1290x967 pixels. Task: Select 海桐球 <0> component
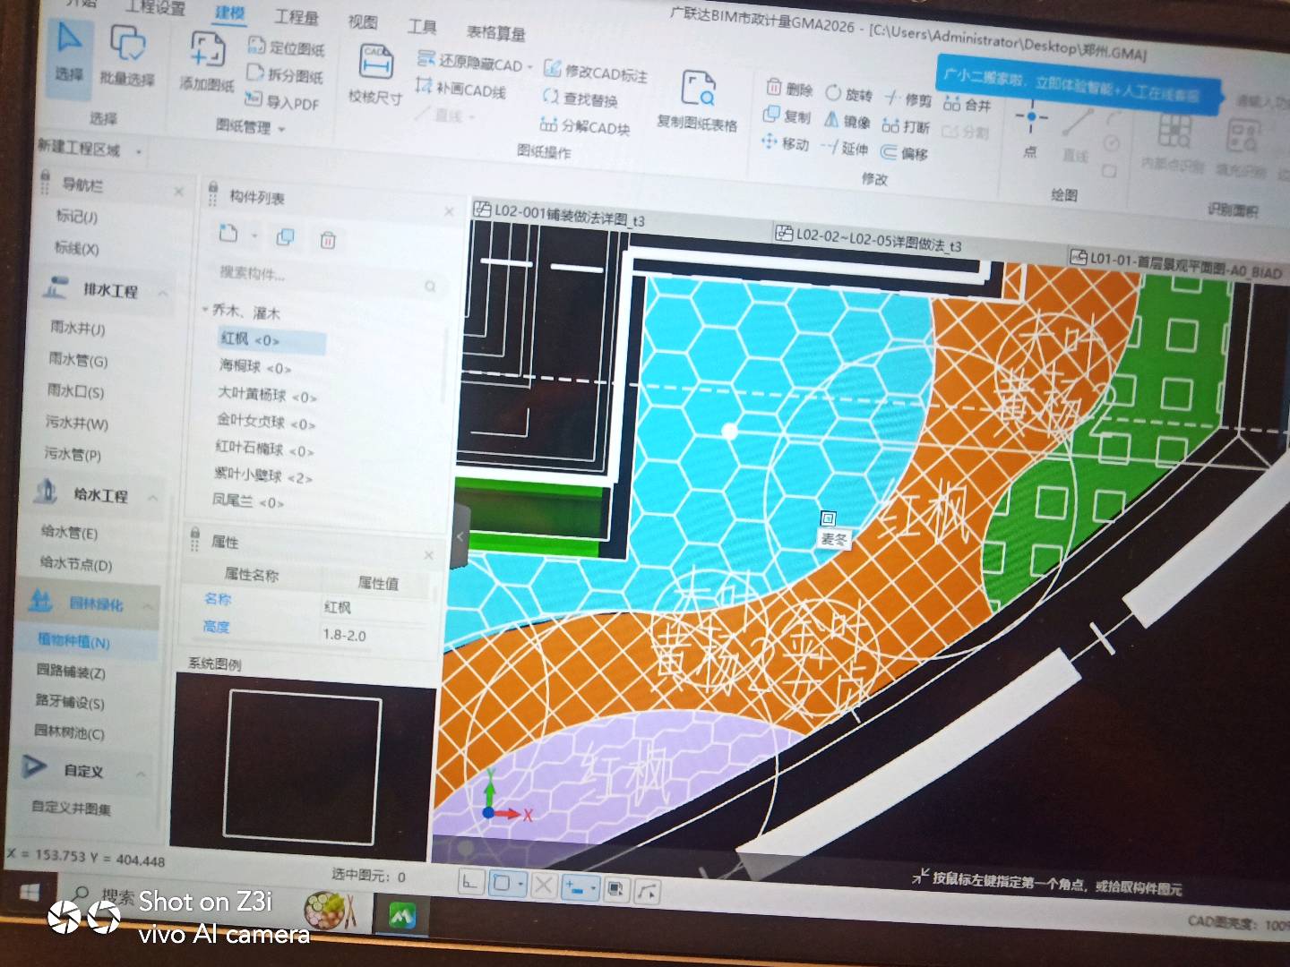pos(254,366)
